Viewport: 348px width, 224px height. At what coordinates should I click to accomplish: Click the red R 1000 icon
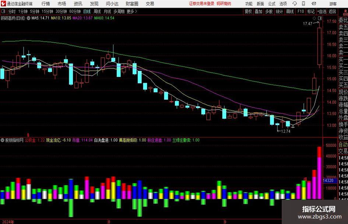[345, 13]
